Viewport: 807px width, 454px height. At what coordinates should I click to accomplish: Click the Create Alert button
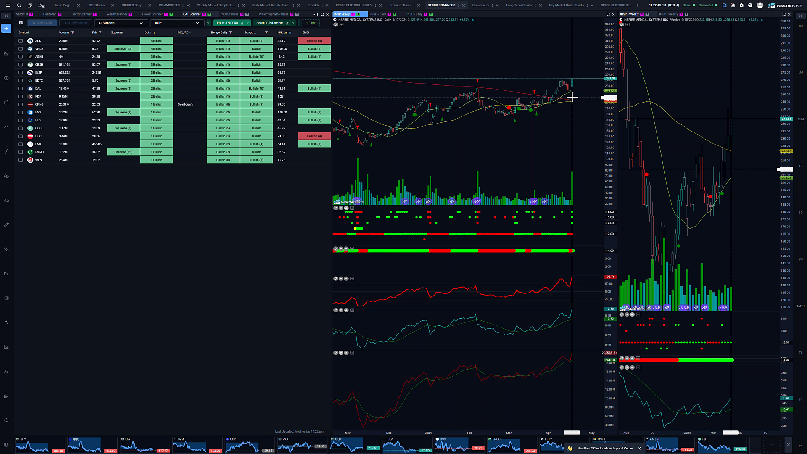[42, 23]
